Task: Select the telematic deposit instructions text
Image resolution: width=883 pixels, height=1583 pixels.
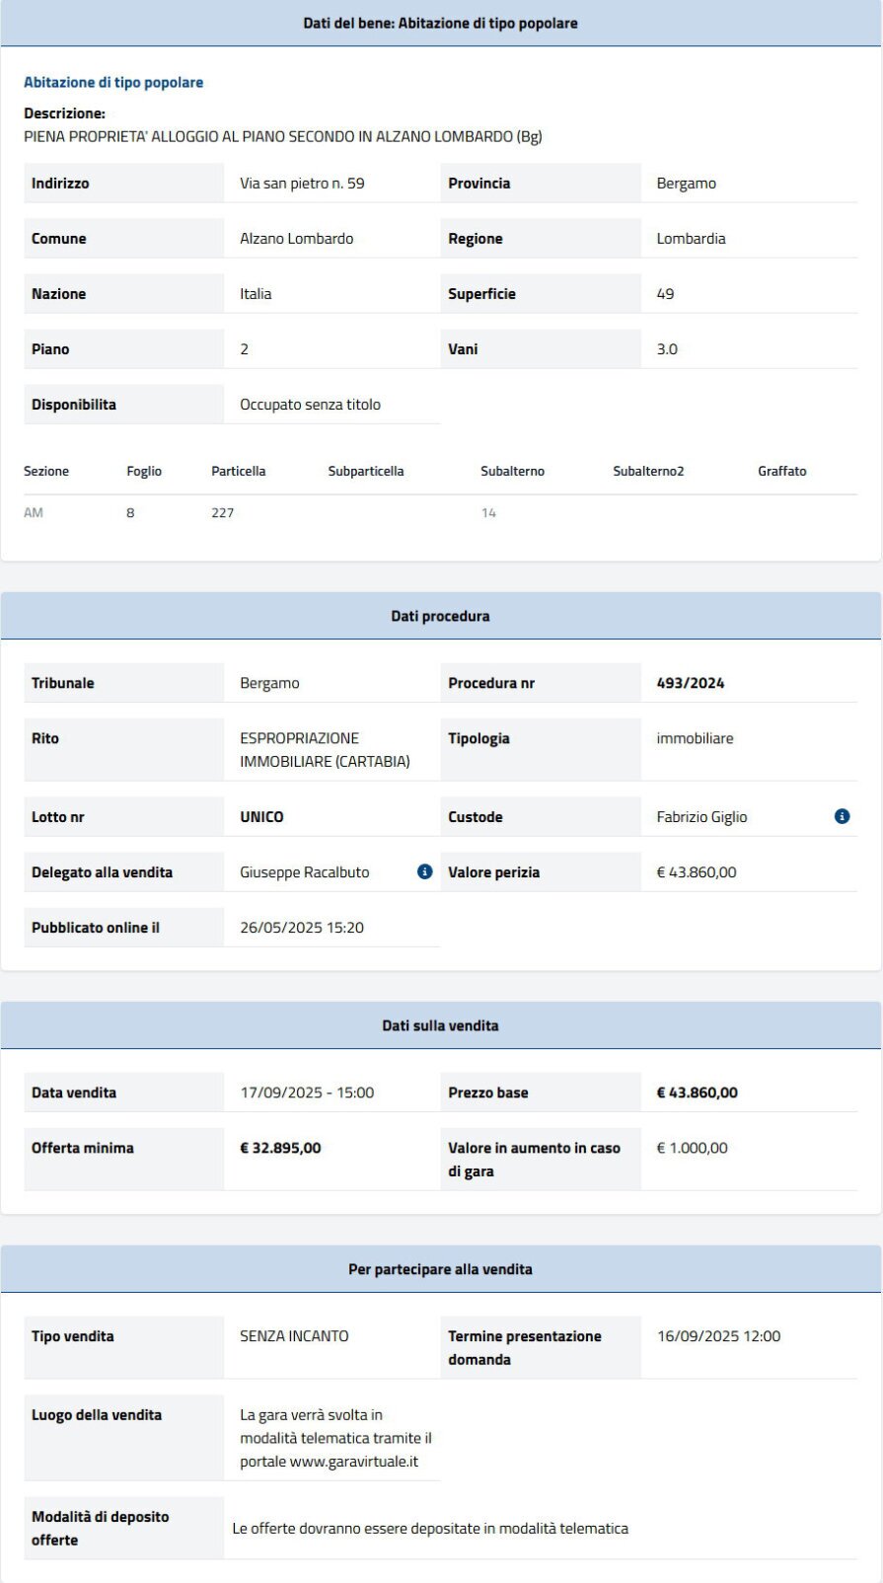Action: coord(430,1529)
